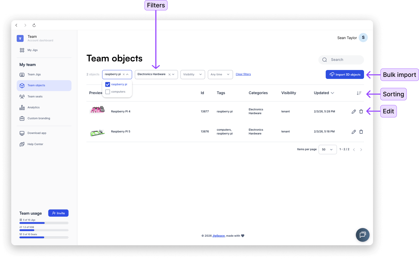
Task: Open Analytics page
Action: tap(33, 108)
